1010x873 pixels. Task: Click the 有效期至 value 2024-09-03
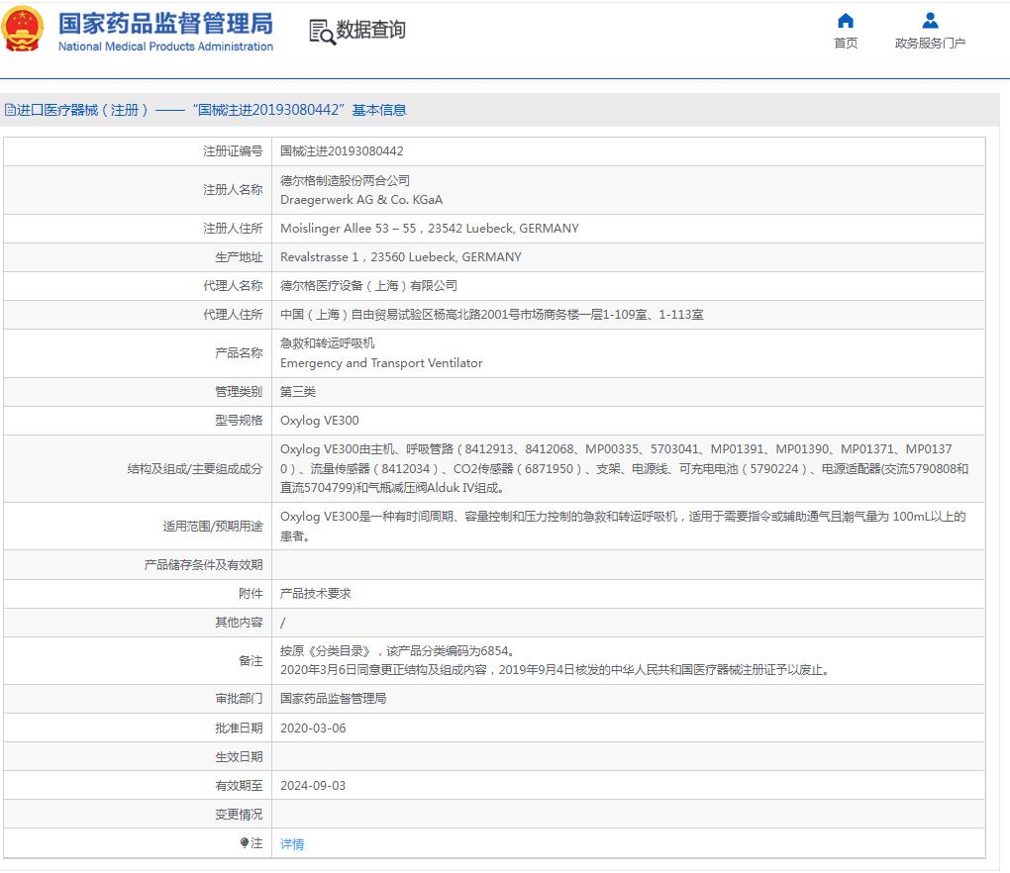[314, 785]
